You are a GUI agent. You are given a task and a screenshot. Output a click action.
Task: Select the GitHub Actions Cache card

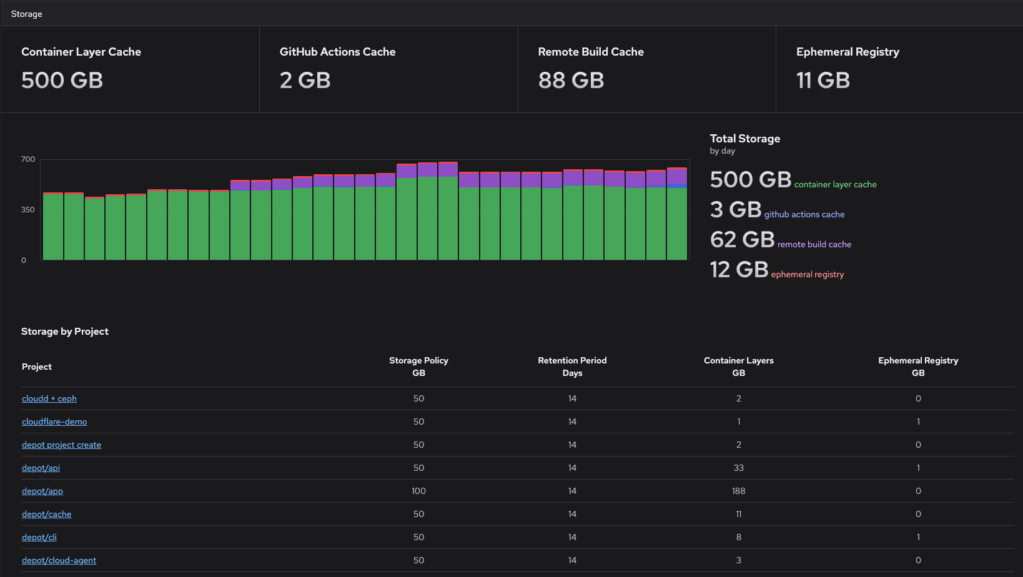pyautogui.click(x=388, y=69)
